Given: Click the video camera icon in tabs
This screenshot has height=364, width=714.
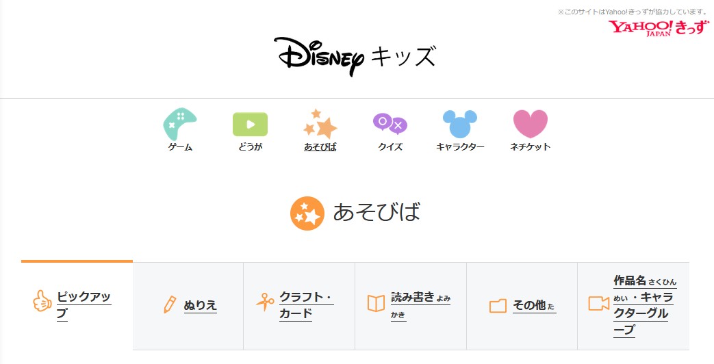Looking at the screenshot, I should [599, 304].
